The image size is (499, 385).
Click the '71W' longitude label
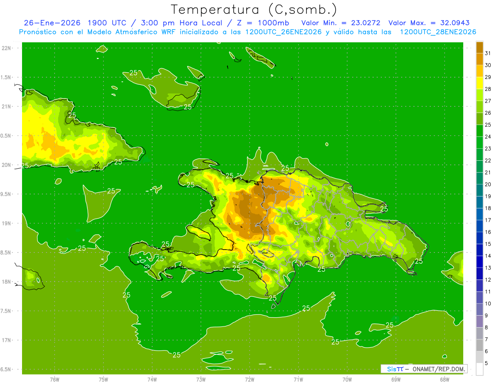298,380
